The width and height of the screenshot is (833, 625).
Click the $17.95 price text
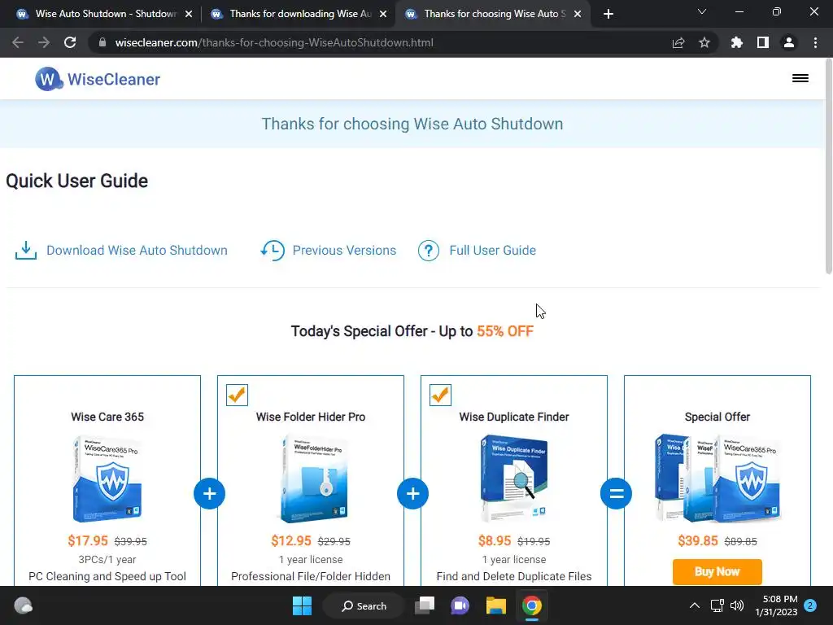point(88,540)
